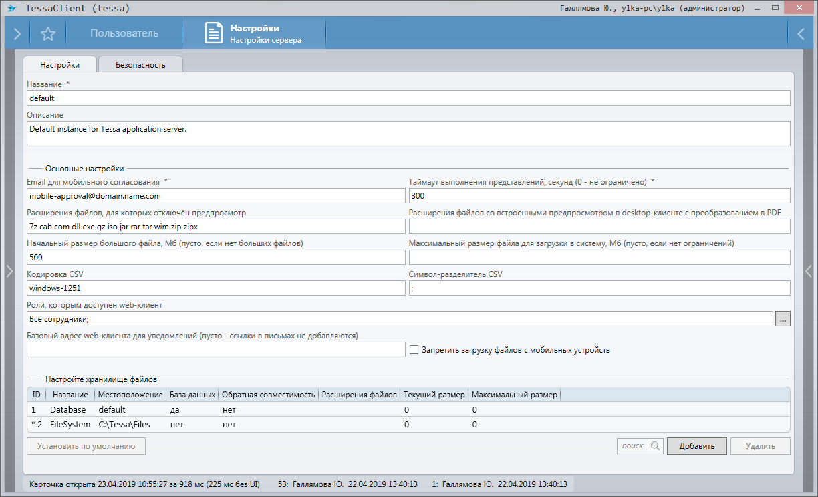Screen dimensions: 818x497
Task: Switch to the Безопасность tab
Action: point(140,65)
